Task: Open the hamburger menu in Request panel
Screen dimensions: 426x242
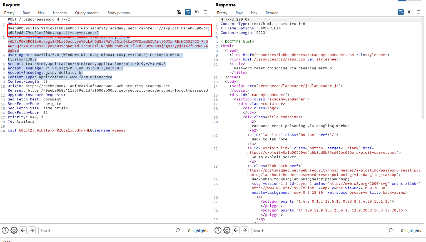Action: click(206, 12)
